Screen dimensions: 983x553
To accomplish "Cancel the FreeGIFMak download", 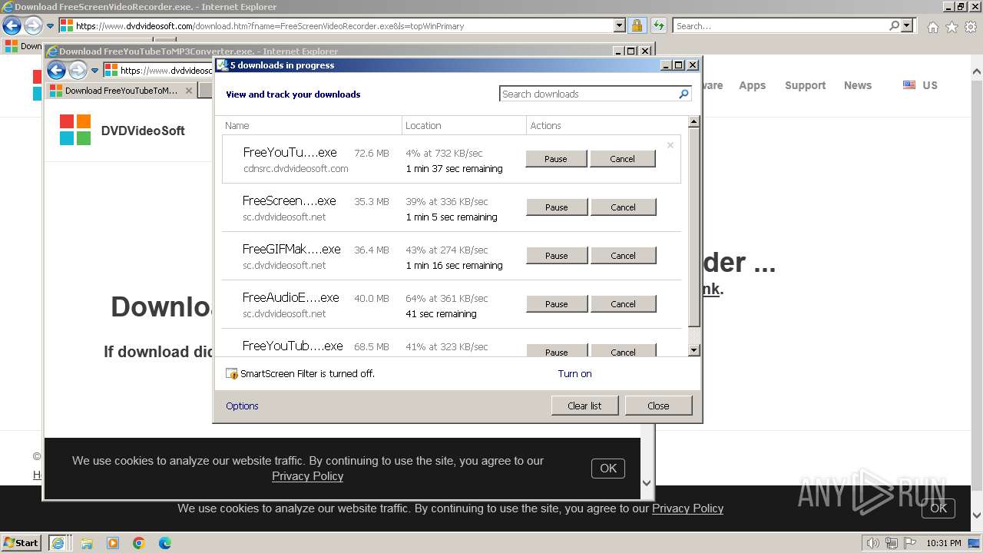I will (x=624, y=256).
